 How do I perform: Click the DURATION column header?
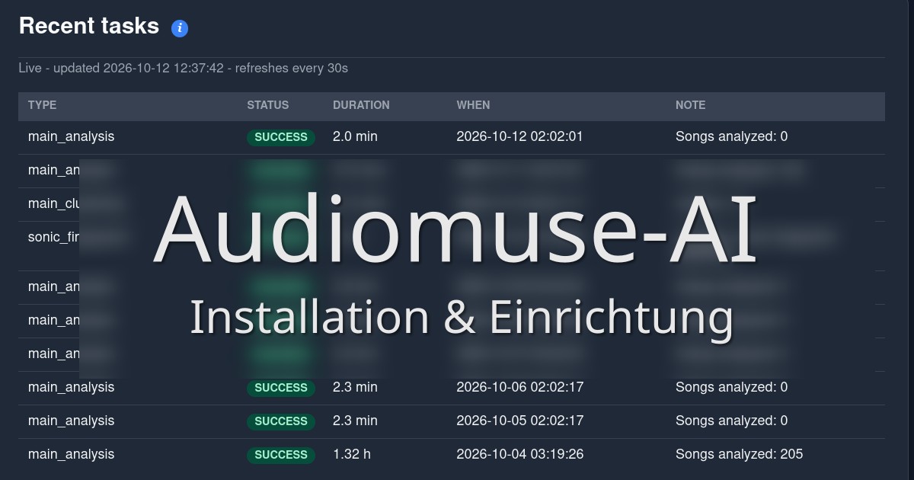[361, 105]
